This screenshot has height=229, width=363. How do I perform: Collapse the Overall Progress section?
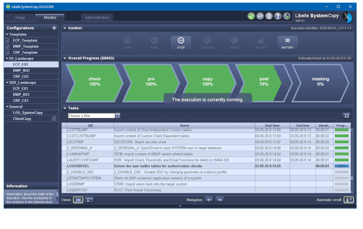(65, 58)
